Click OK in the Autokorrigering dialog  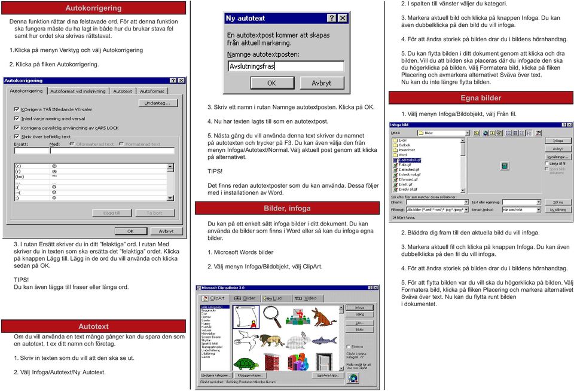(131, 231)
